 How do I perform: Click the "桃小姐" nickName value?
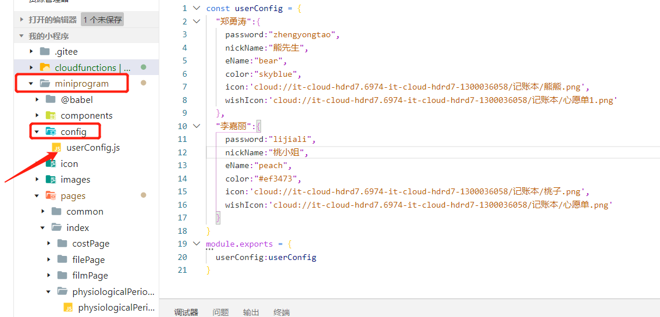286,152
